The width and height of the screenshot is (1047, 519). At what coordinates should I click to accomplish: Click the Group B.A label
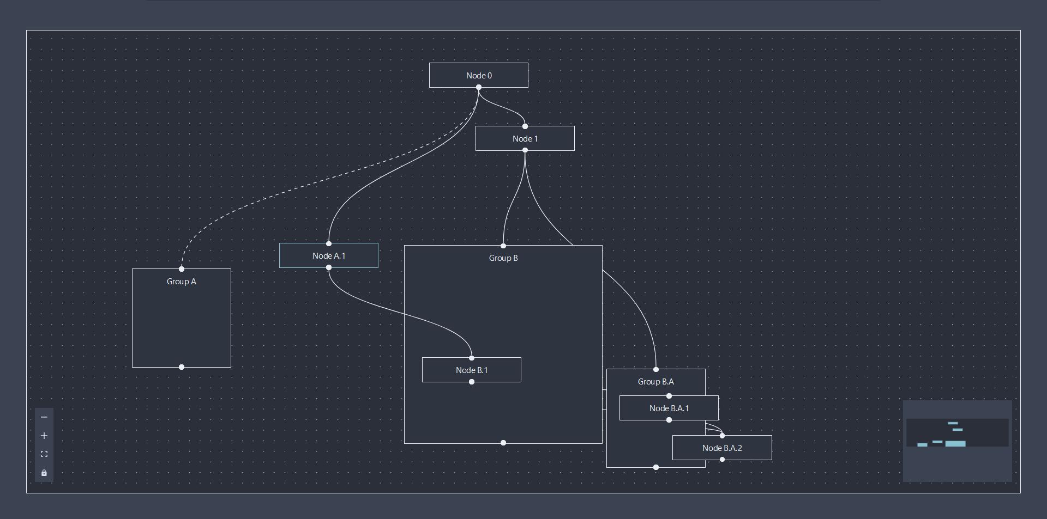pyautogui.click(x=655, y=382)
